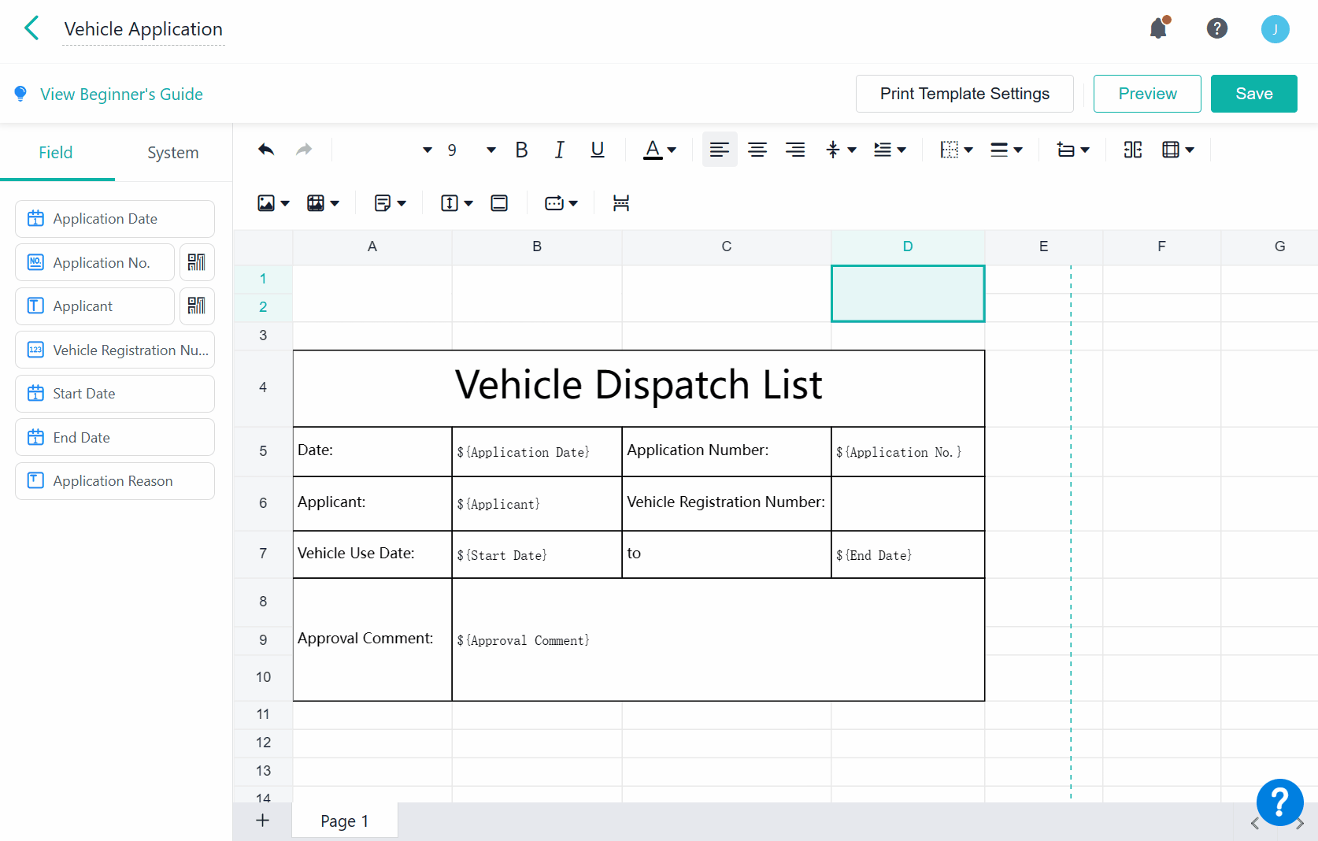This screenshot has height=841, width=1318.
Task: Open the notification bell
Action: coord(1158,29)
